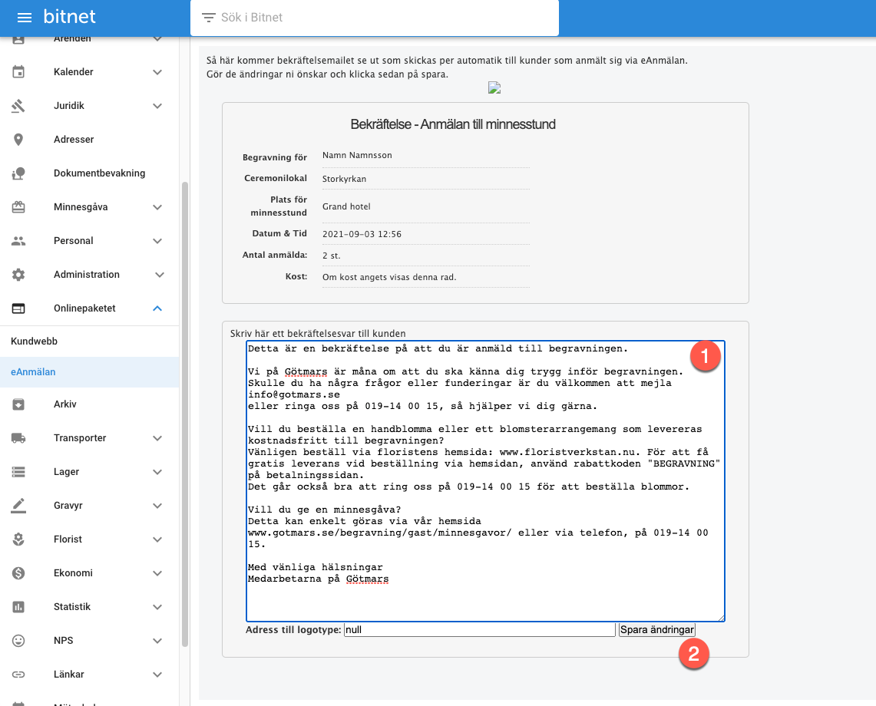
Task: Expand the Personal submenu chevron
Action: (x=157, y=241)
